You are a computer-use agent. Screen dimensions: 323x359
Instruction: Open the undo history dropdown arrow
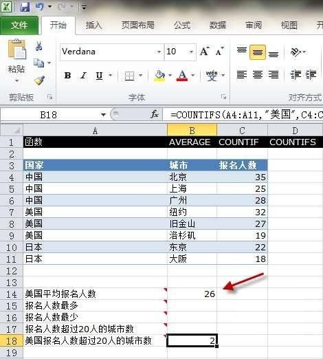(x=49, y=7)
